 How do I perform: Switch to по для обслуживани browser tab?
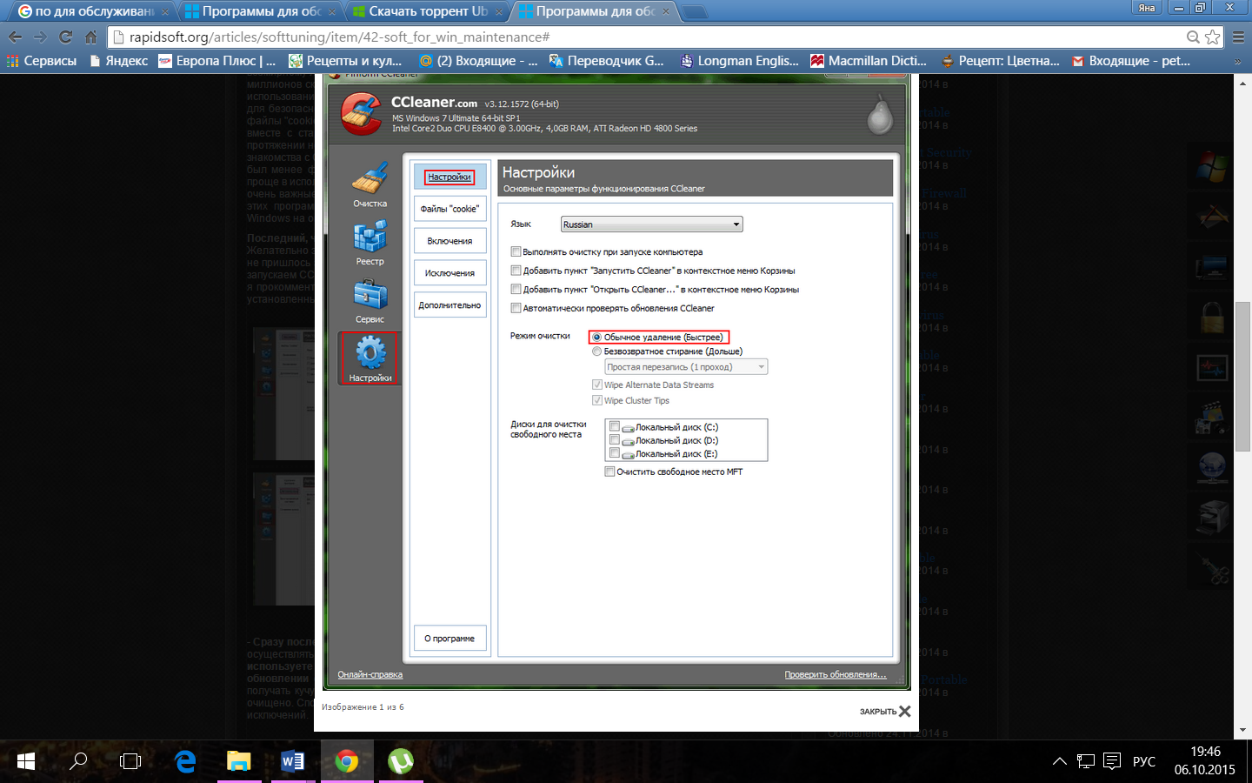click(x=94, y=11)
